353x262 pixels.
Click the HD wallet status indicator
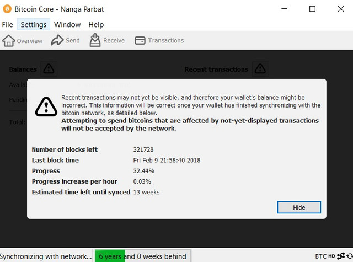pos(331,256)
